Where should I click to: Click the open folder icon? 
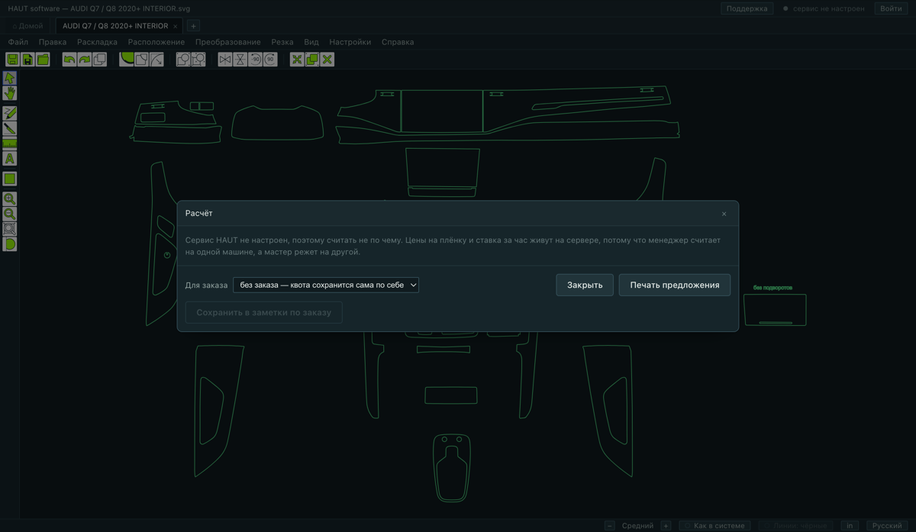43,60
